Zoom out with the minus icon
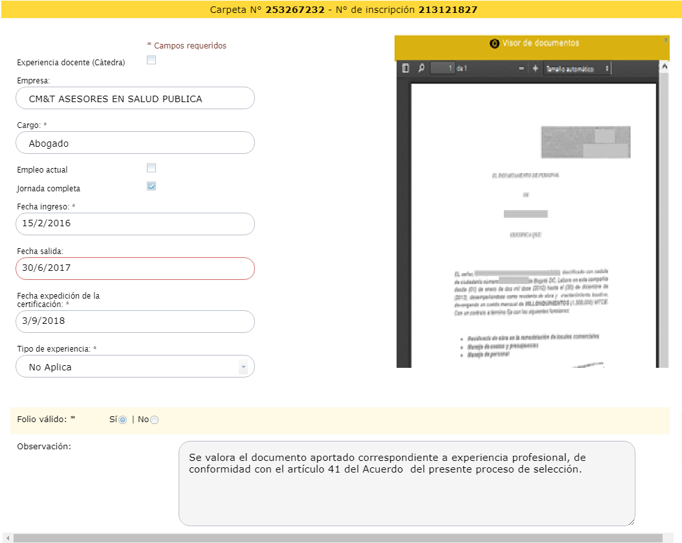The width and height of the screenshot is (682, 543). click(522, 69)
